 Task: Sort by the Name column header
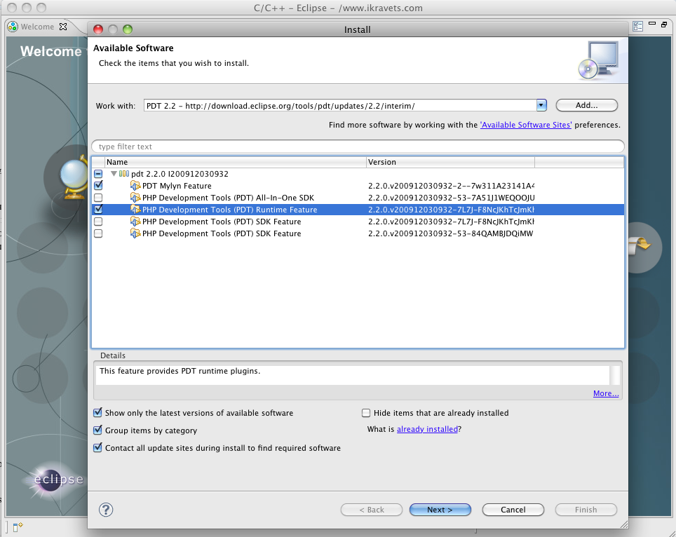tap(236, 162)
